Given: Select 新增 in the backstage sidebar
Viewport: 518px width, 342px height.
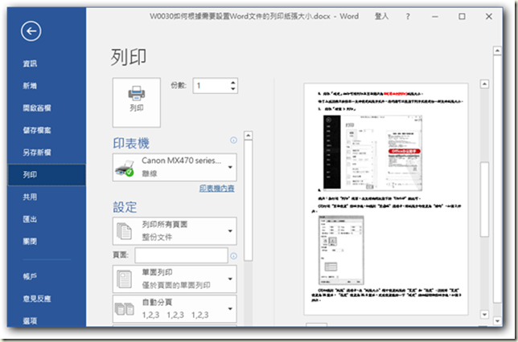Looking at the screenshot, I should (x=30, y=86).
